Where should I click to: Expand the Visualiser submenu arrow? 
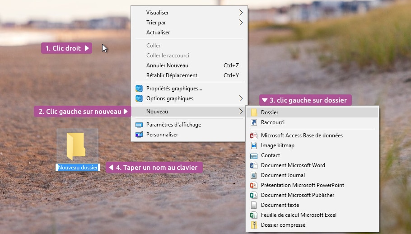tap(241, 13)
